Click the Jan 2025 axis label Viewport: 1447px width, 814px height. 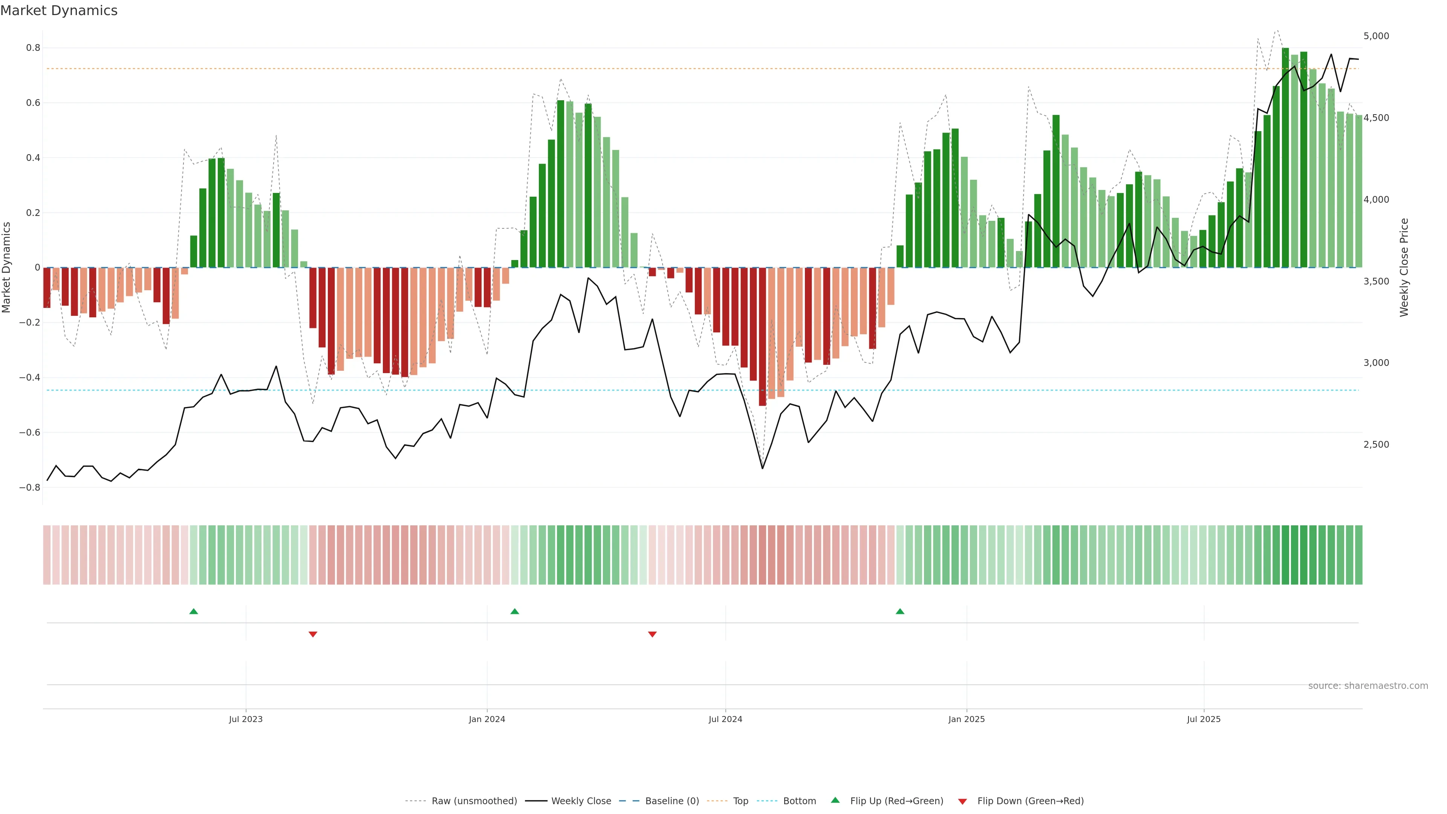pyautogui.click(x=966, y=719)
